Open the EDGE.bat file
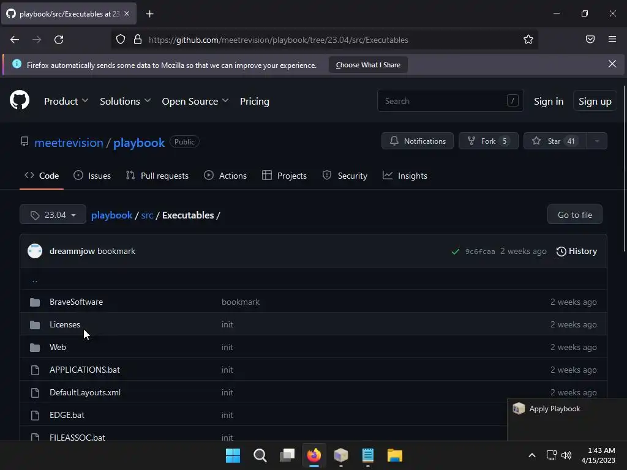This screenshot has width=627, height=470. point(67,415)
